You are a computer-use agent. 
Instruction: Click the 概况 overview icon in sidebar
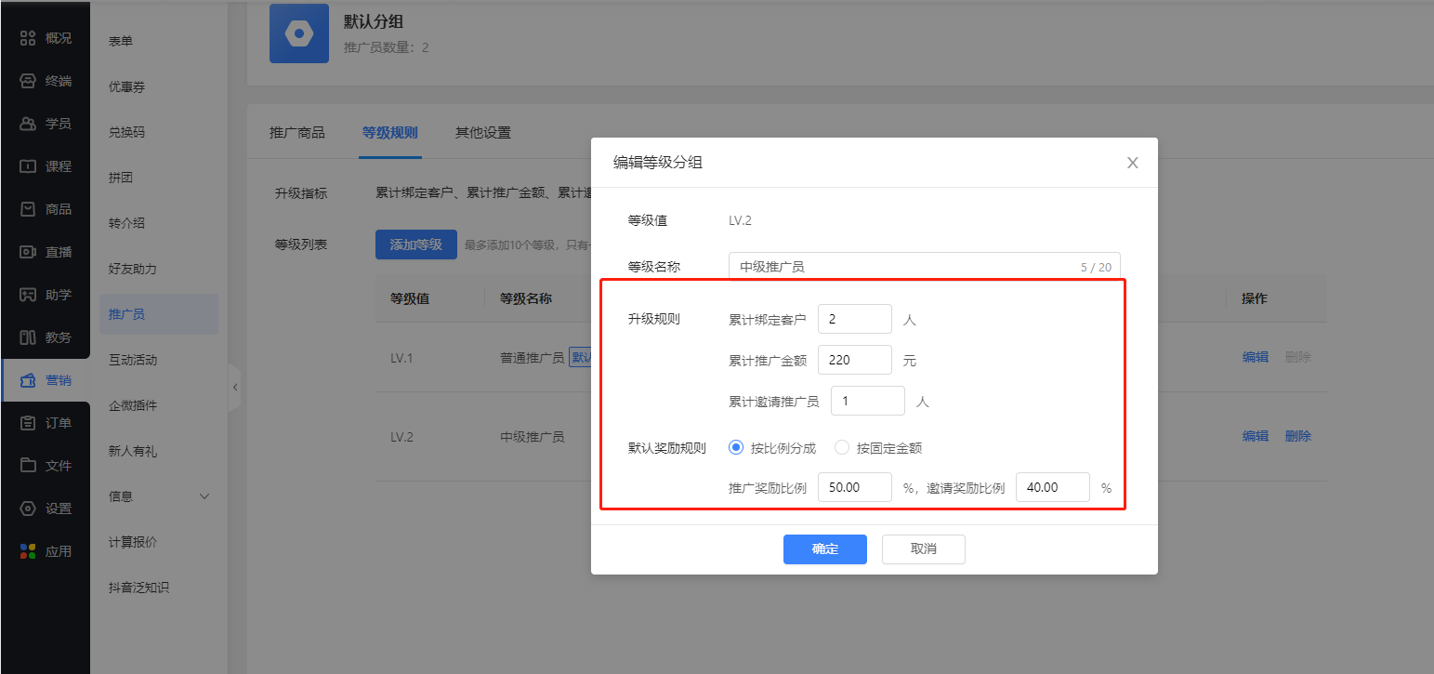coord(28,38)
